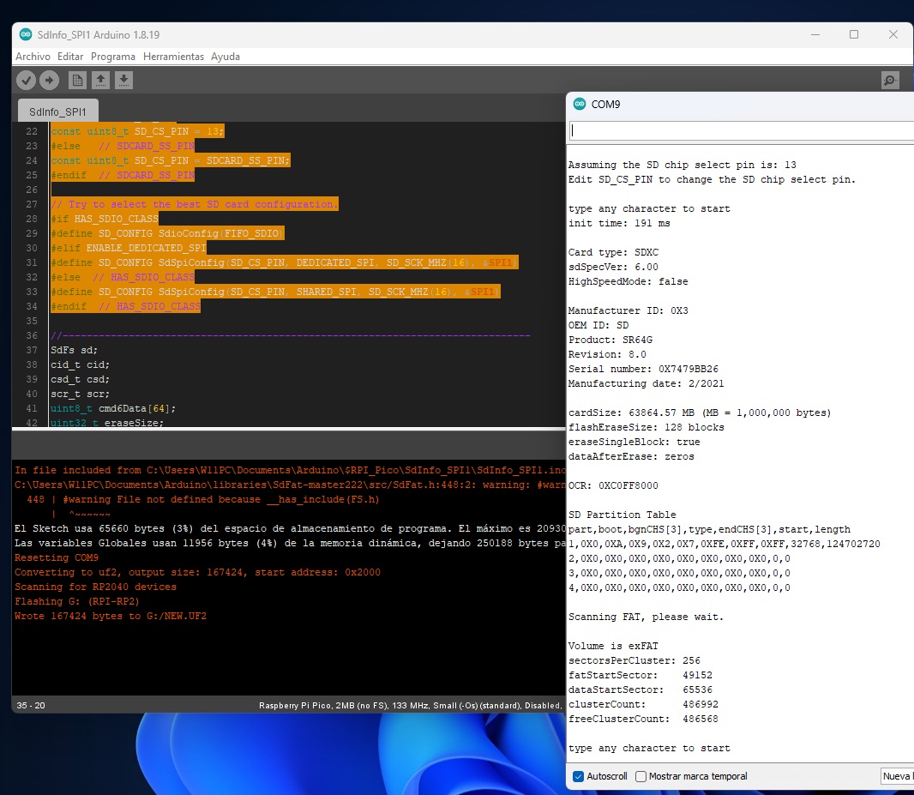Image resolution: width=914 pixels, height=795 pixels.
Task: Click 'Scanning FAT, please wait.' line
Action: (646, 617)
